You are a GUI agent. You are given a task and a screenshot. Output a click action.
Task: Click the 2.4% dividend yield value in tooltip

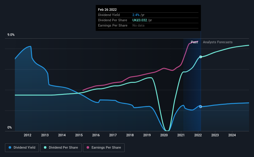click(x=136, y=15)
